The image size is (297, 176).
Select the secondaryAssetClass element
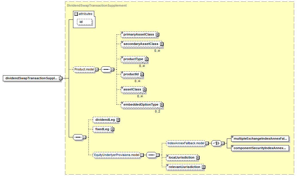(141, 44)
